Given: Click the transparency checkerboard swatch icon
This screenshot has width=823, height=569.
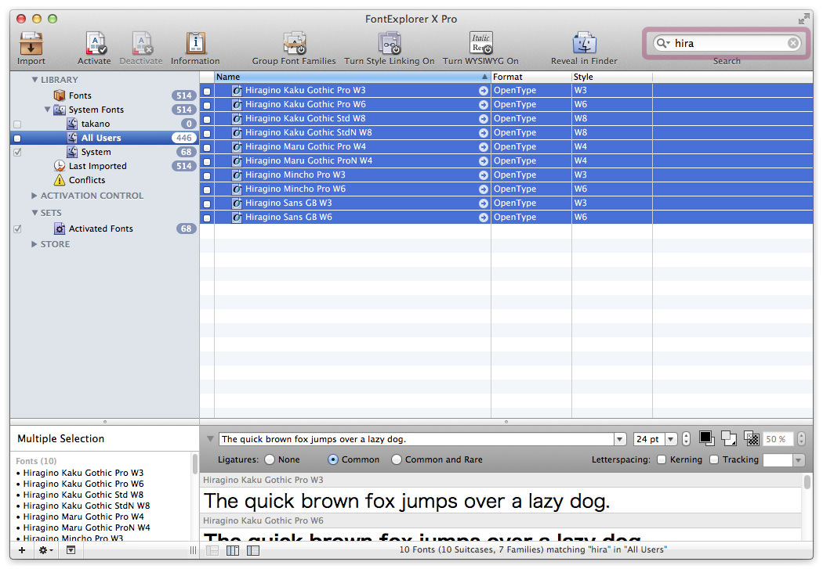Looking at the screenshot, I should pos(752,438).
